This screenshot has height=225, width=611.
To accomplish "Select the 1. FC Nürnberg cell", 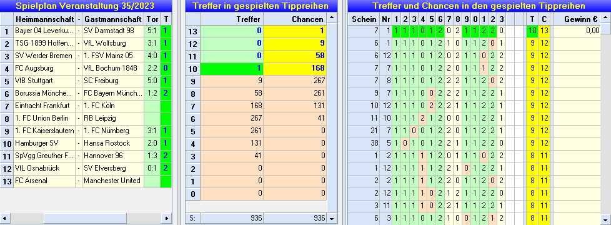I will tap(113, 131).
